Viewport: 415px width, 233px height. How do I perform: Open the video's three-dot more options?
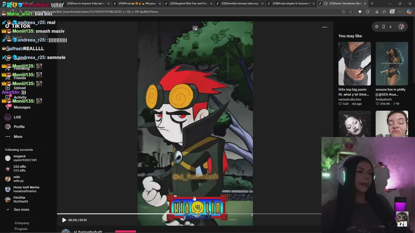point(325,27)
